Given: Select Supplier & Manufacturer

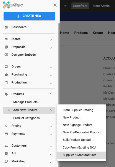Looking at the screenshot, I should (x=82, y=155).
